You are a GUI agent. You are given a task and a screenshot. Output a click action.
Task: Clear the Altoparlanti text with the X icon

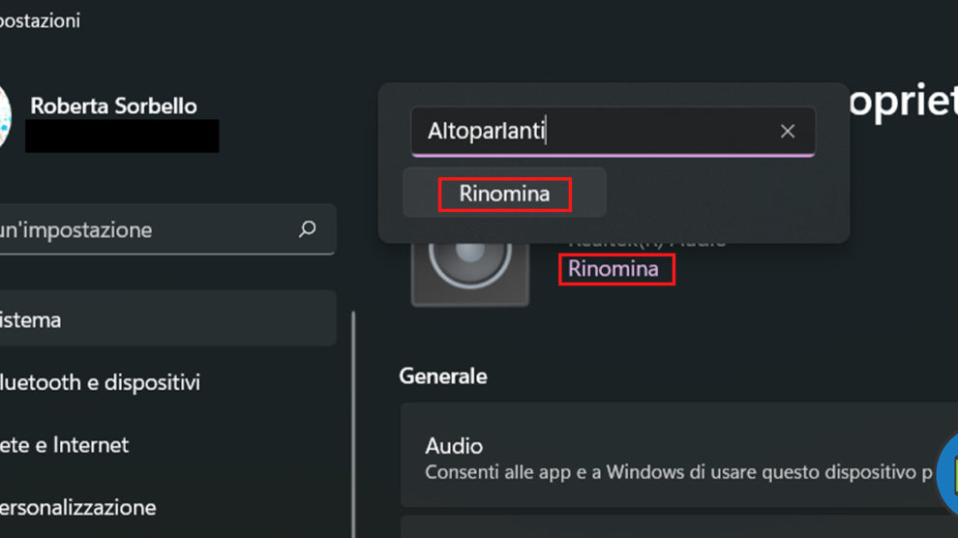(x=788, y=132)
